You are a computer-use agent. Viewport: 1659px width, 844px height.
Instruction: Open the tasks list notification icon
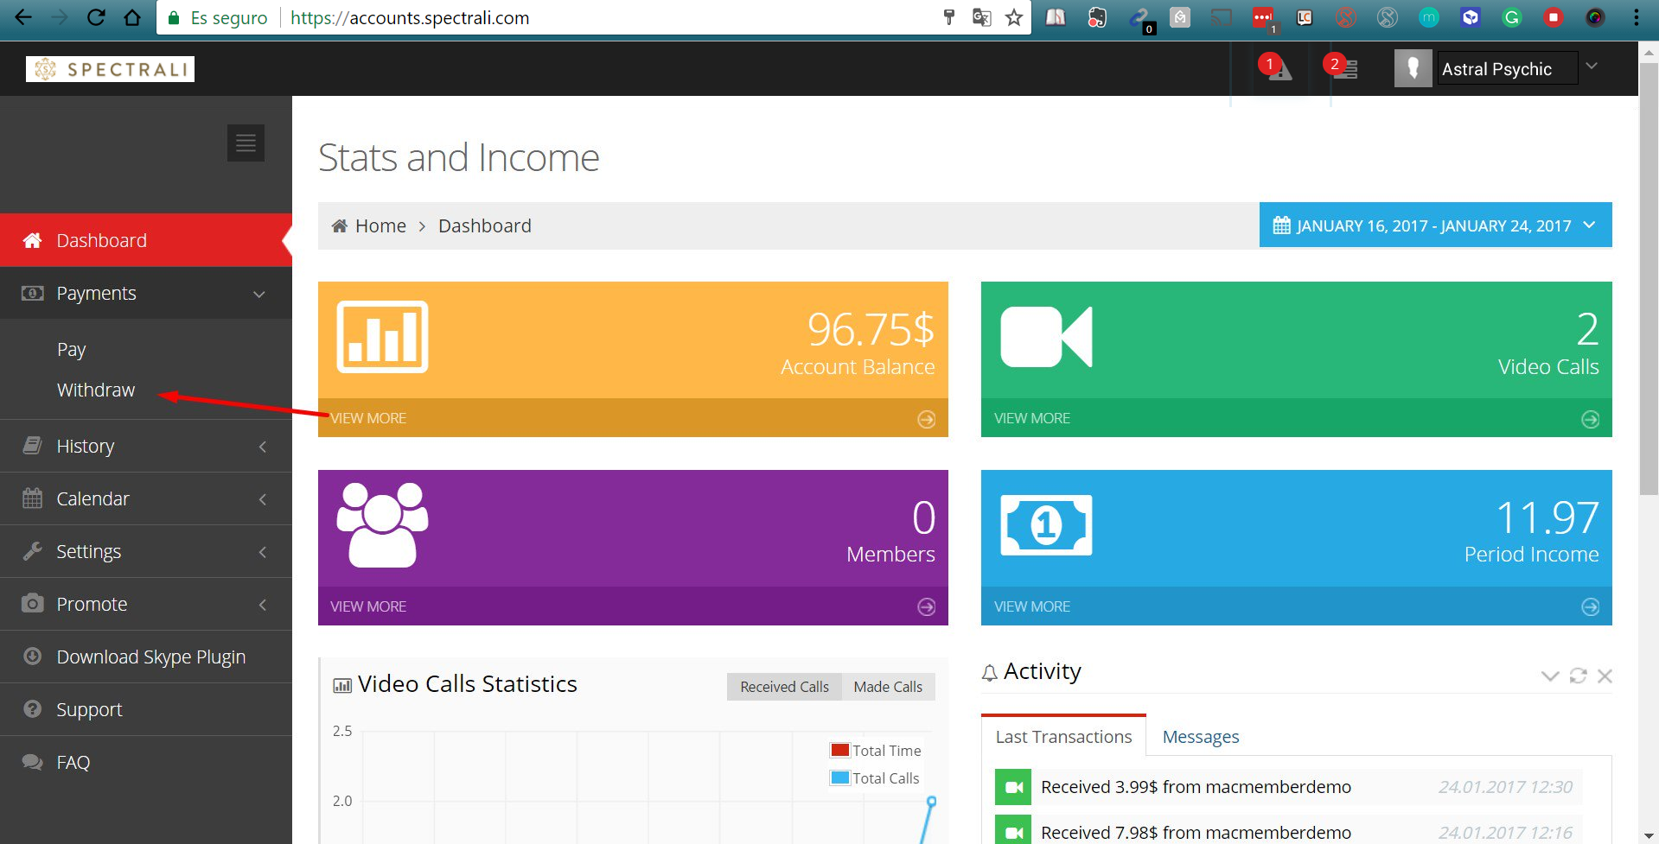[1344, 69]
